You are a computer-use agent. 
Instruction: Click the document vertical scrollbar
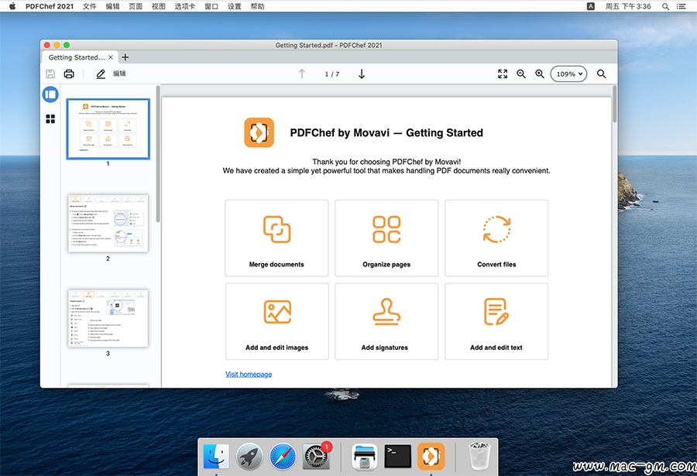614,104
